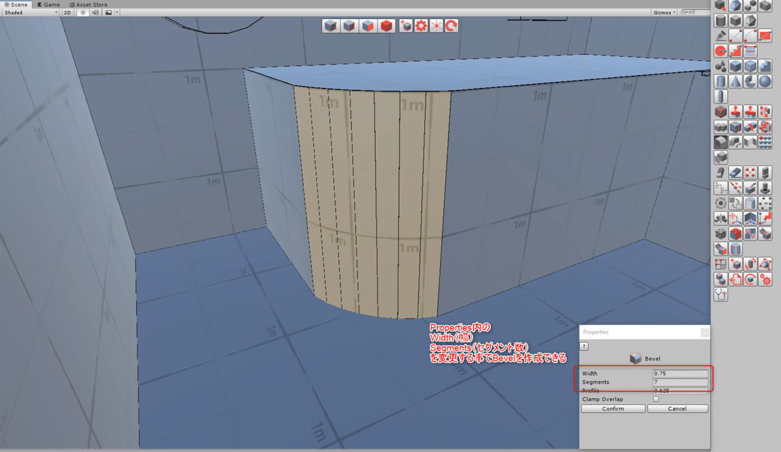Select the Cylinder primitive tool
The height and width of the screenshot is (452, 781).
click(720, 81)
